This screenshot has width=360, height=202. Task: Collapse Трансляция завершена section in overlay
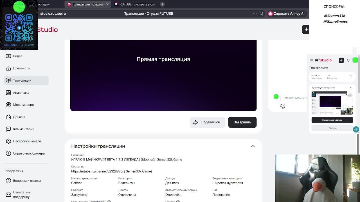click(x=351, y=88)
